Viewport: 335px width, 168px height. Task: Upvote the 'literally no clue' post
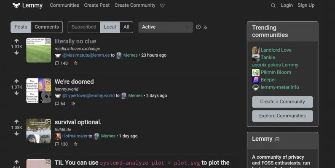point(16,41)
